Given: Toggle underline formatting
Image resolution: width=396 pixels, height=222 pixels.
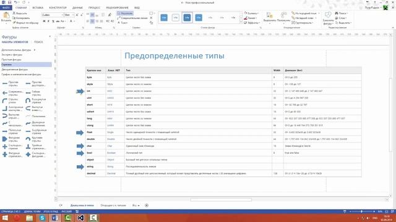Looking at the screenshot, I should click(53, 21).
